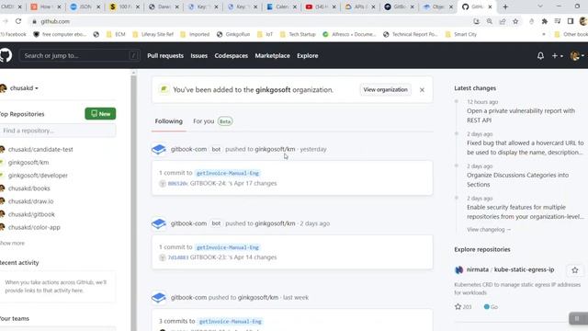Click share icon in address bar

click(x=503, y=21)
